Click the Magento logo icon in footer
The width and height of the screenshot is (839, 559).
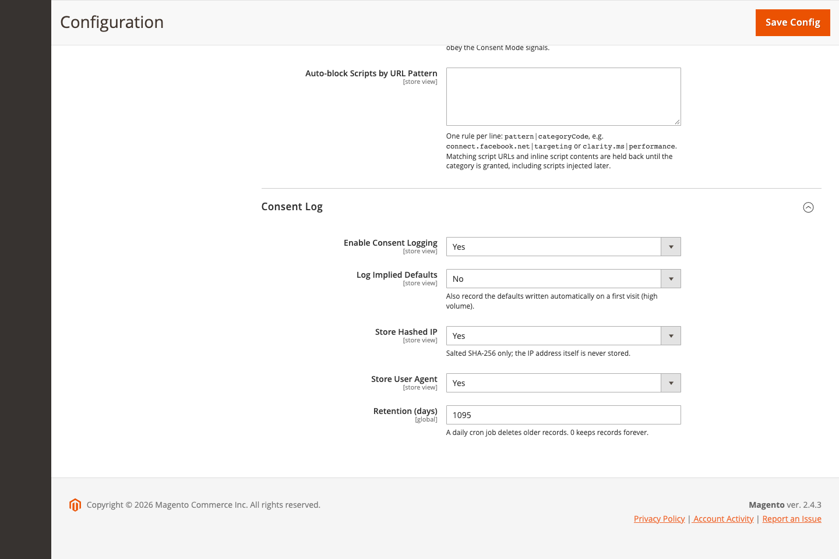(x=75, y=505)
